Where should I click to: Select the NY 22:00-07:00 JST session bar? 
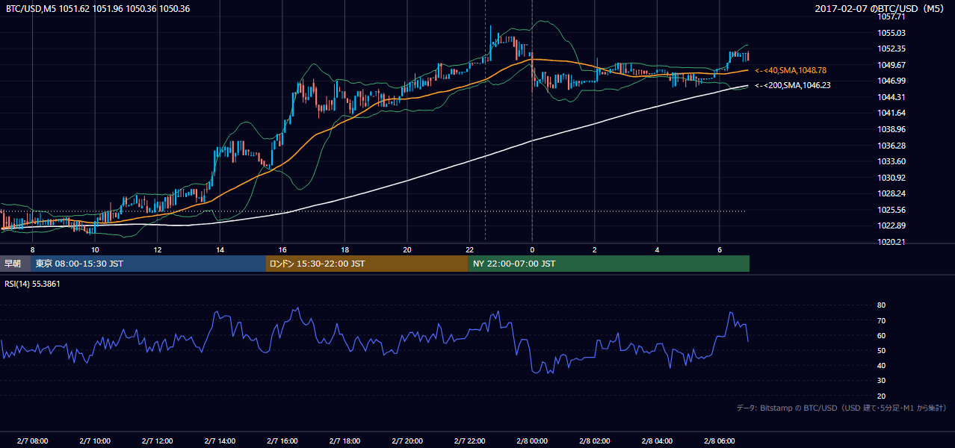609,264
